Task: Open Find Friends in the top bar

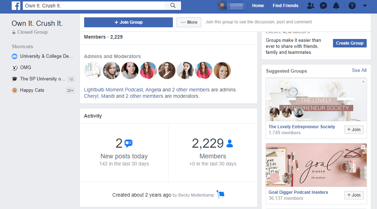Action: pos(285,6)
